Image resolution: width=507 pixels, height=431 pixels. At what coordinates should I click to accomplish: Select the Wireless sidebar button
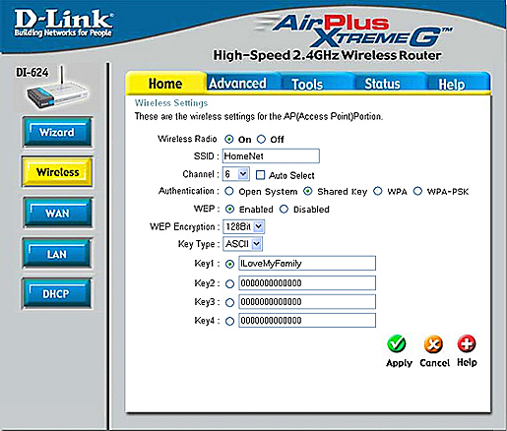coord(57,172)
